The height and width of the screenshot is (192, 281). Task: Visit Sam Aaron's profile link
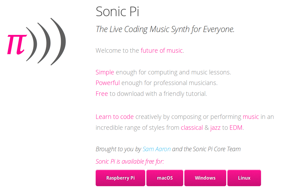(156, 149)
